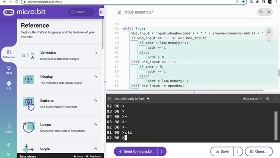Redo the code edit
The width and height of the screenshot is (280, 158).
point(269,39)
